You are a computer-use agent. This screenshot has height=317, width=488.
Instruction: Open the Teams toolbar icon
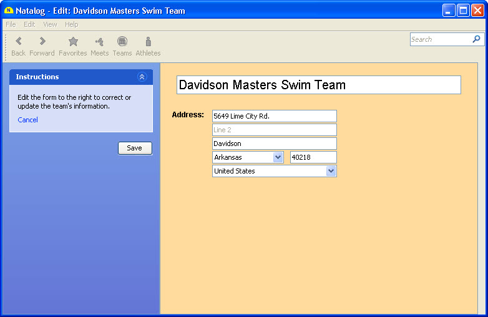click(x=122, y=42)
